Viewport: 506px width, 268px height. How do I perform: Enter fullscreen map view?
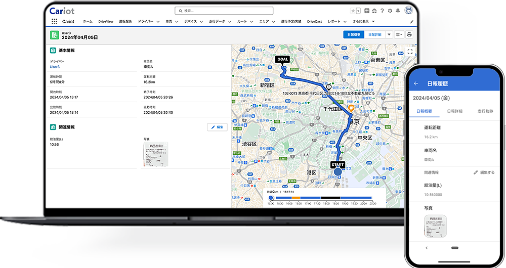tap(410, 52)
